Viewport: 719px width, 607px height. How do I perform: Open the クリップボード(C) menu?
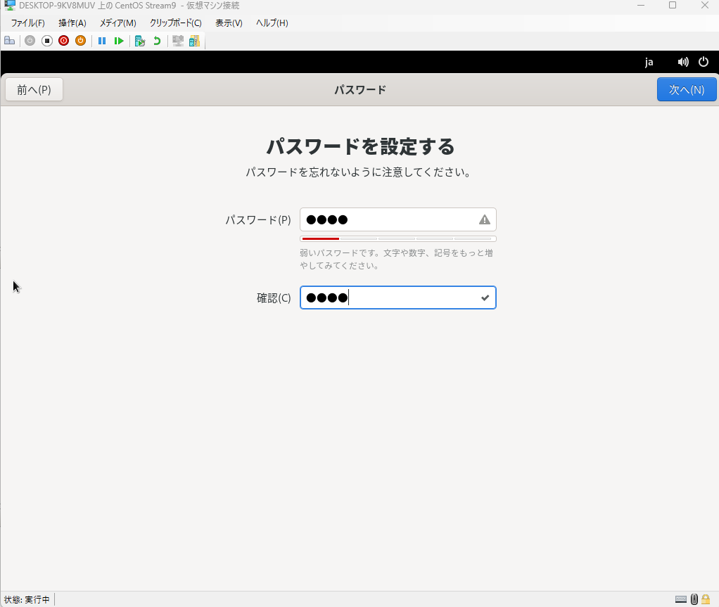point(175,23)
